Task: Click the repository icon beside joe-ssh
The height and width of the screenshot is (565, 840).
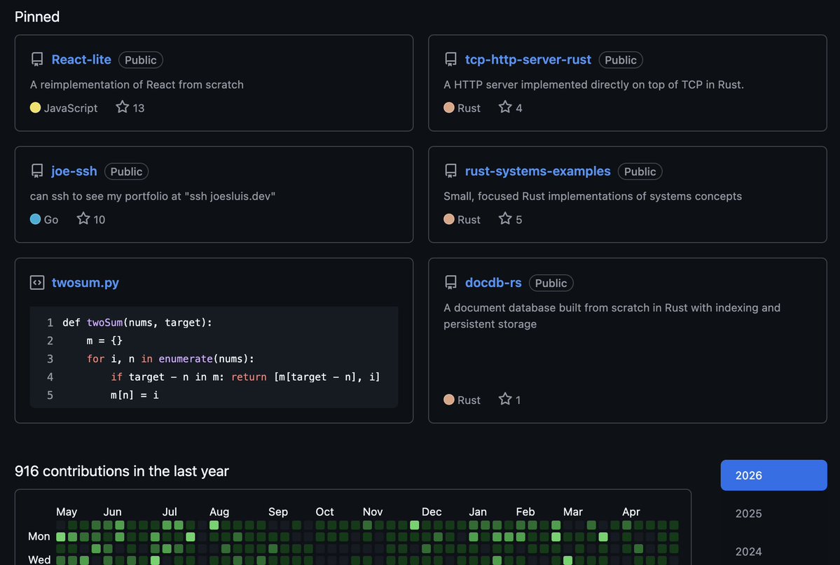Action: tap(37, 171)
